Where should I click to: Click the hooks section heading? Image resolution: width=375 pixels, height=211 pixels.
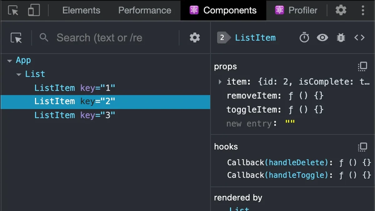226,147
